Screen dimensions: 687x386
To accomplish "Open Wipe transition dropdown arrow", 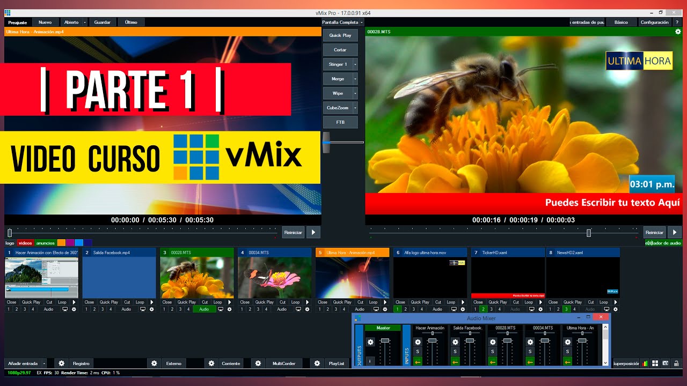I will 355,93.
